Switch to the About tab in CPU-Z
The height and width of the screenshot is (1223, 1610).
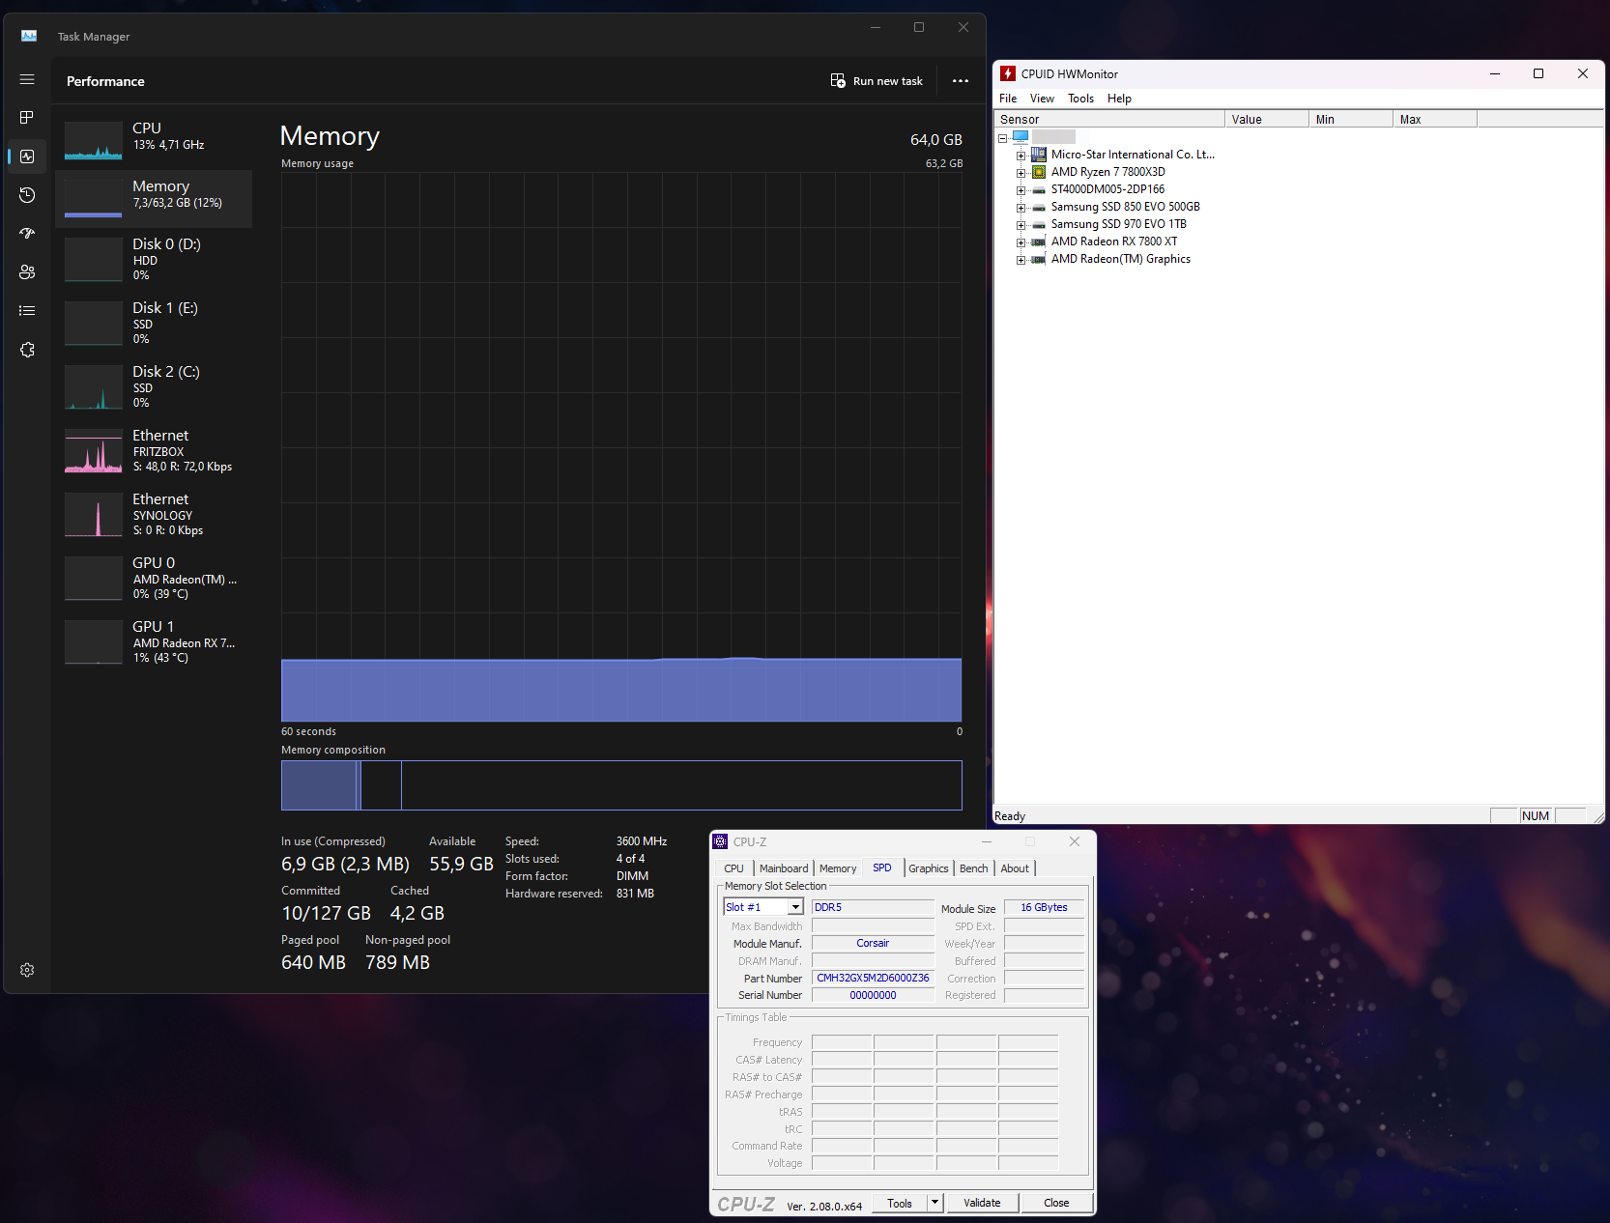(1015, 868)
